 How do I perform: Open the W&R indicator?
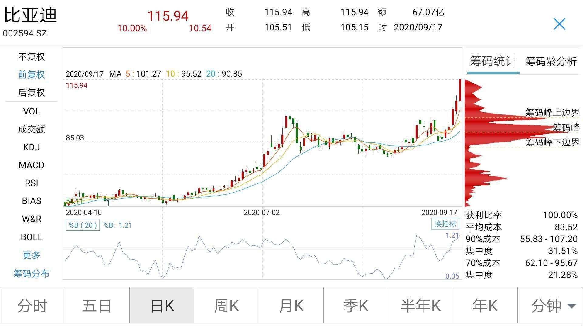tap(31, 219)
